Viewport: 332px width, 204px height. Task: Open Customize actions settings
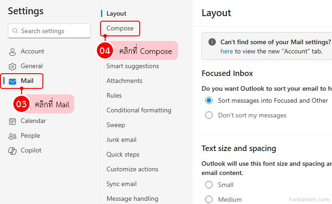[132, 169]
